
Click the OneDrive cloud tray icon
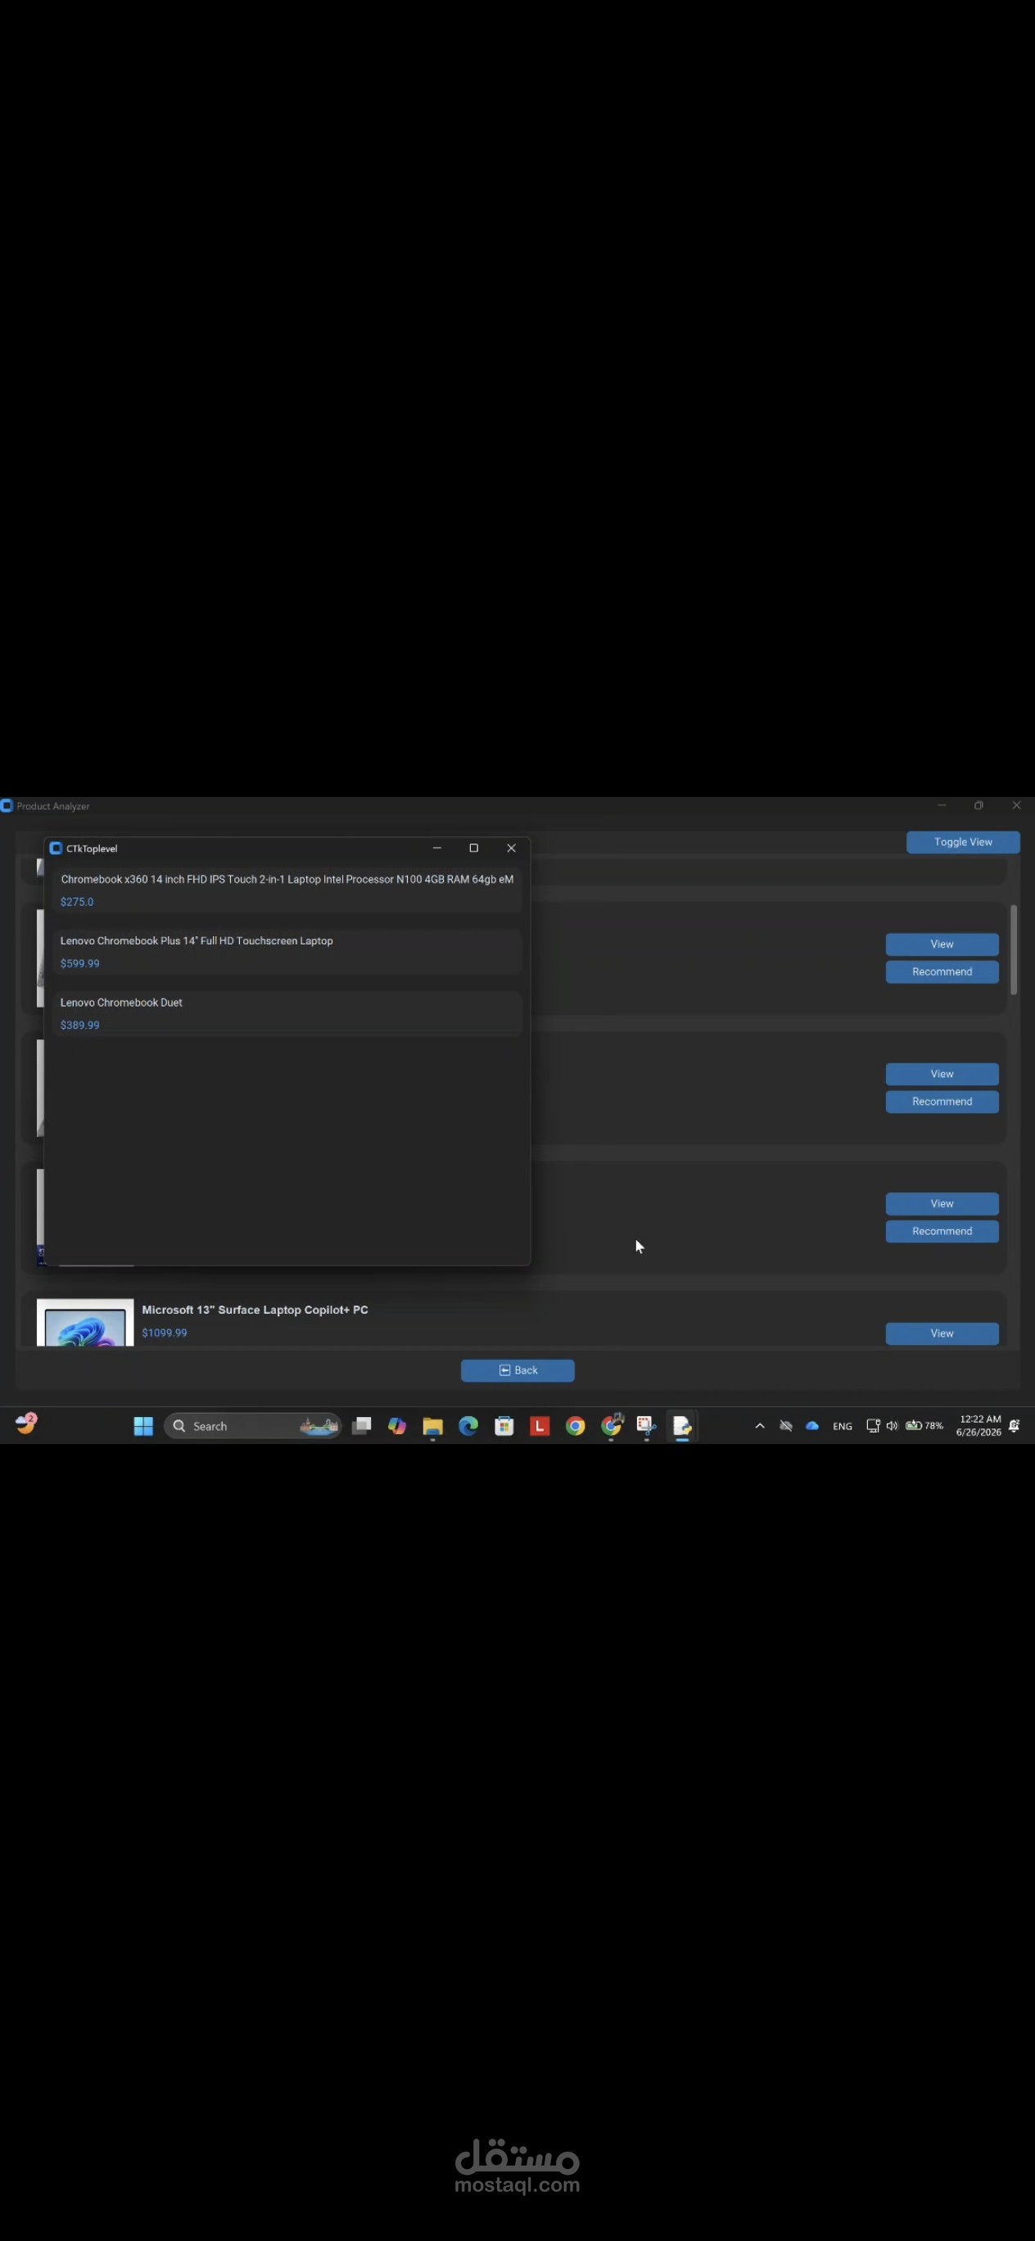[x=812, y=1426]
